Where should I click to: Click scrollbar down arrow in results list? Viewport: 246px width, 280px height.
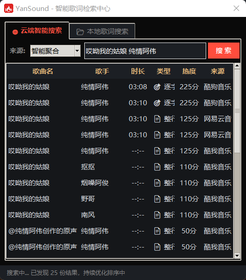237,256
